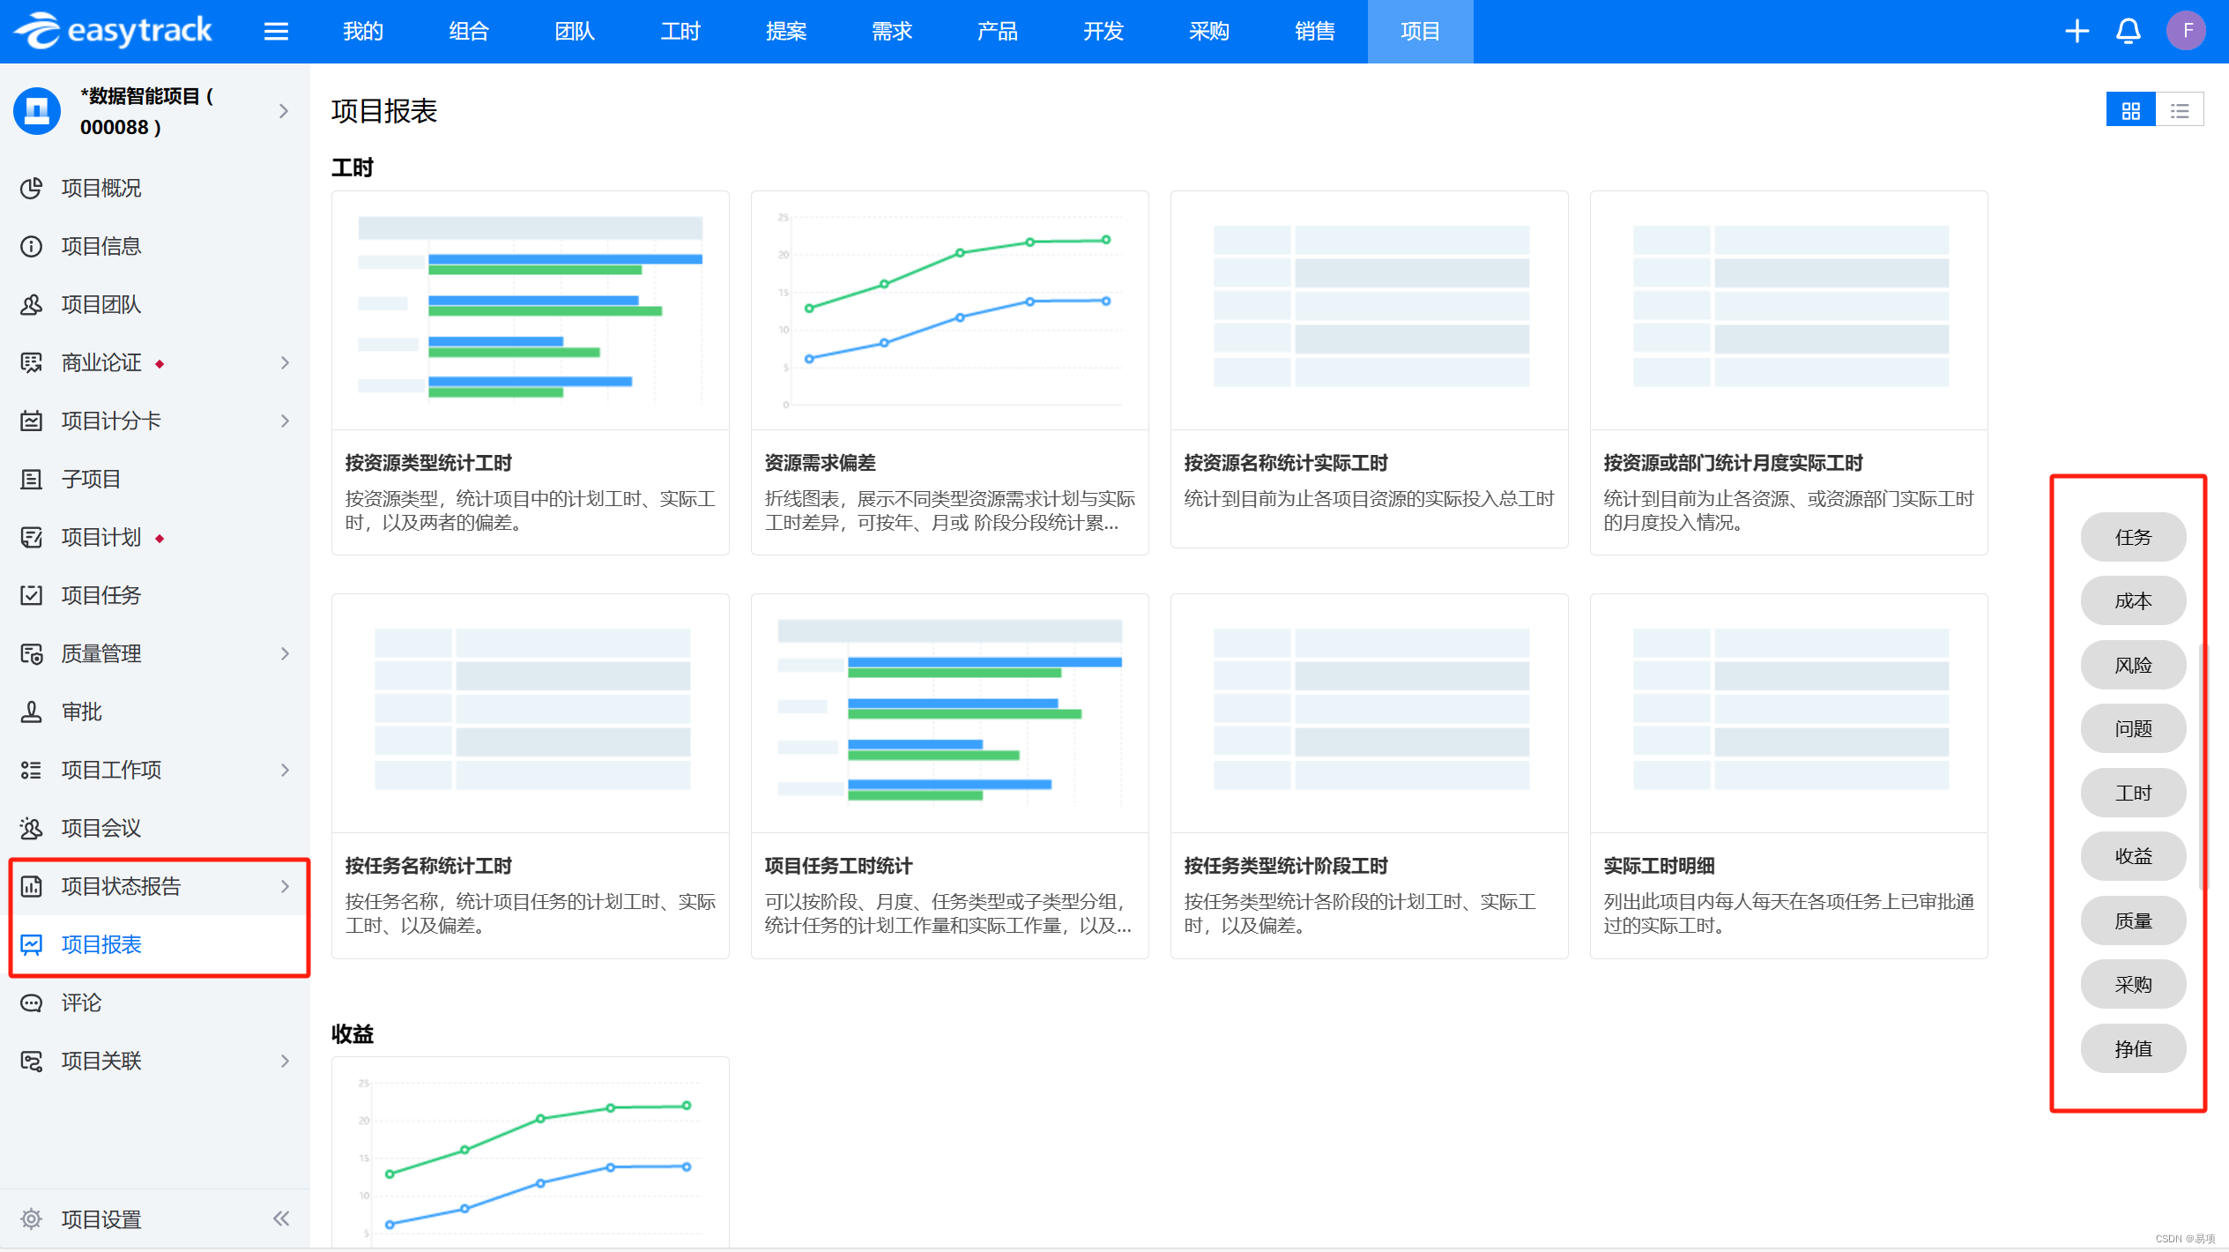The image size is (2229, 1252).
Task: Jump to 问题 report category
Action: 2133,728
